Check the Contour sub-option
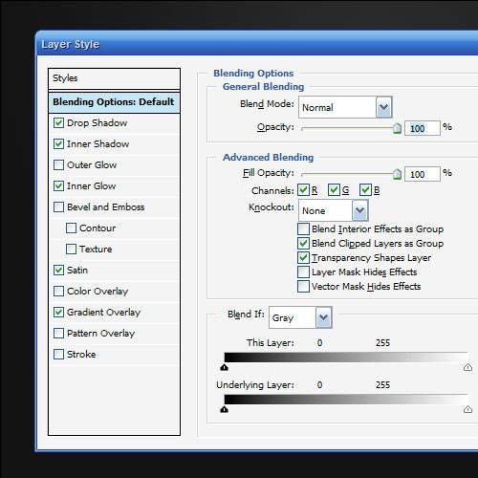 [x=71, y=228]
